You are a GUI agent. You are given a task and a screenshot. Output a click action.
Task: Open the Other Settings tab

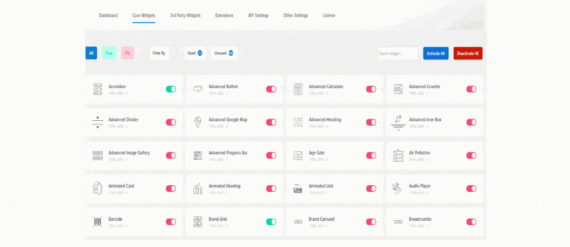pyautogui.click(x=296, y=16)
